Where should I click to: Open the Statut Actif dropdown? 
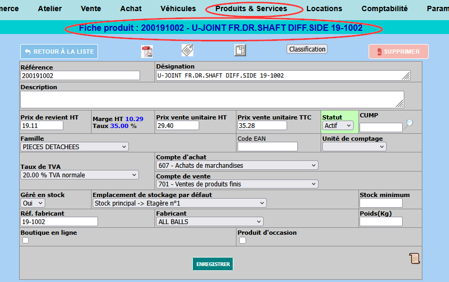click(x=338, y=125)
